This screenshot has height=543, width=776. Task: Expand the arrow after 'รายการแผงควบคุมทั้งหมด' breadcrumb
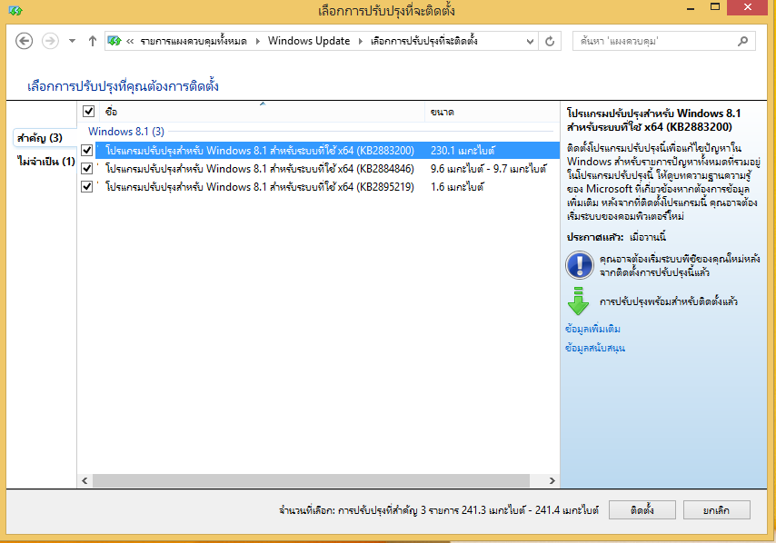257,41
